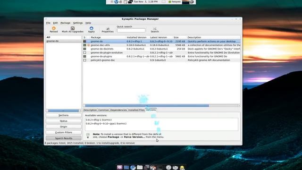
Task: Click the Mark All Upgrades icon
Action: pos(73,28)
